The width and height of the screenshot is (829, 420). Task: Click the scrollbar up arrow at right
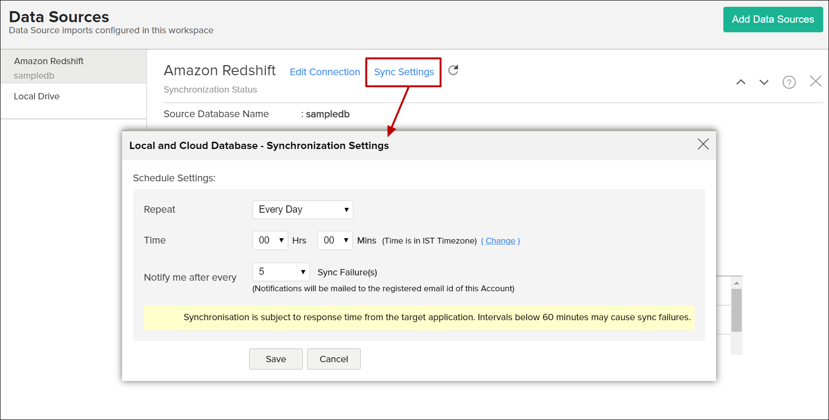(x=736, y=283)
